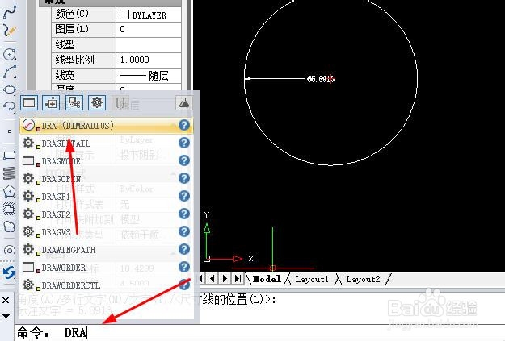Click the flask icon in suggestion toolbar
This screenshot has height=341, width=505.
(x=184, y=103)
